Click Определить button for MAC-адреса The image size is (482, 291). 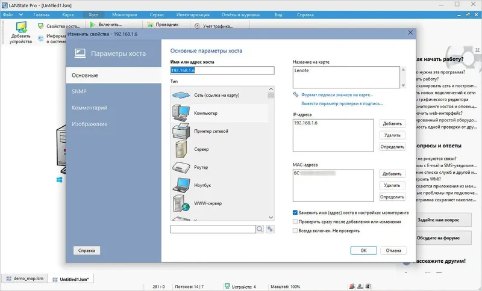coord(392,197)
